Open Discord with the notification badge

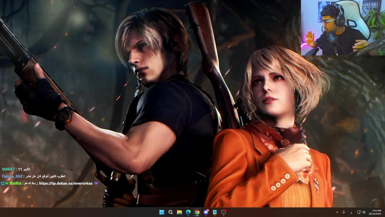(206, 212)
